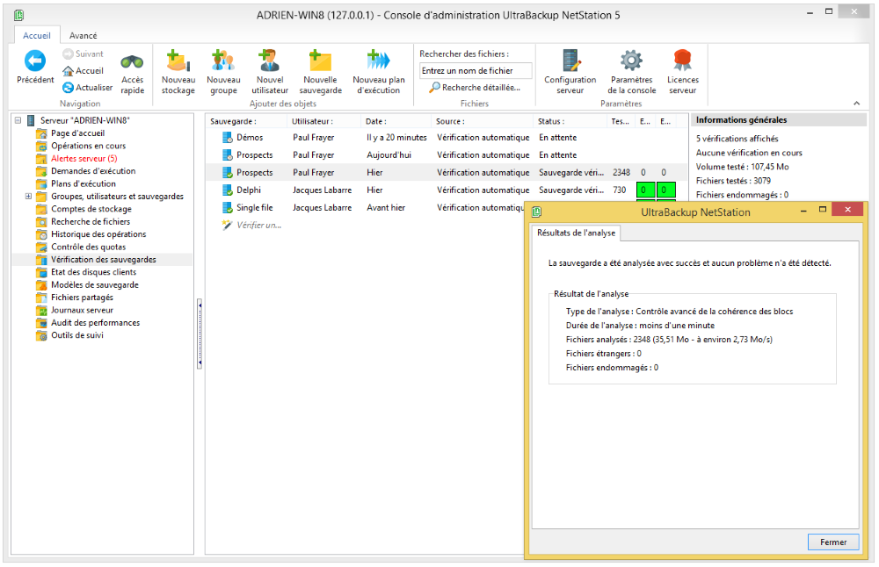Collapse the ribbon with the chevron
Screen dimensions: 879x567
(856, 103)
